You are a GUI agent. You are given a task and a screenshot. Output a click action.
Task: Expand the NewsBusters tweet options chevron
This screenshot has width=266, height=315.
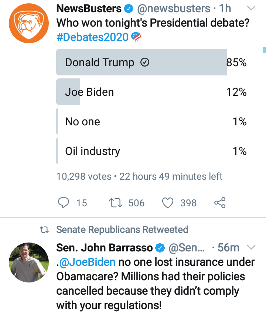pos(251,8)
